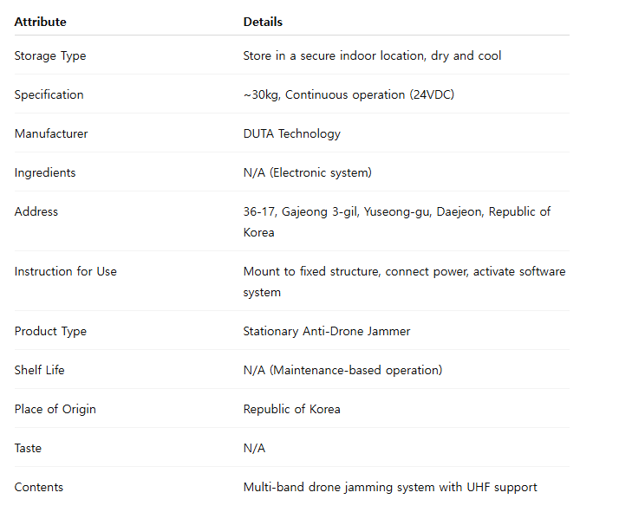Click the "N/A (Electronic system)" value

click(308, 173)
